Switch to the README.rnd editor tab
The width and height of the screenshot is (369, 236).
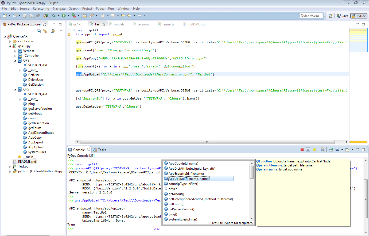click(x=194, y=24)
